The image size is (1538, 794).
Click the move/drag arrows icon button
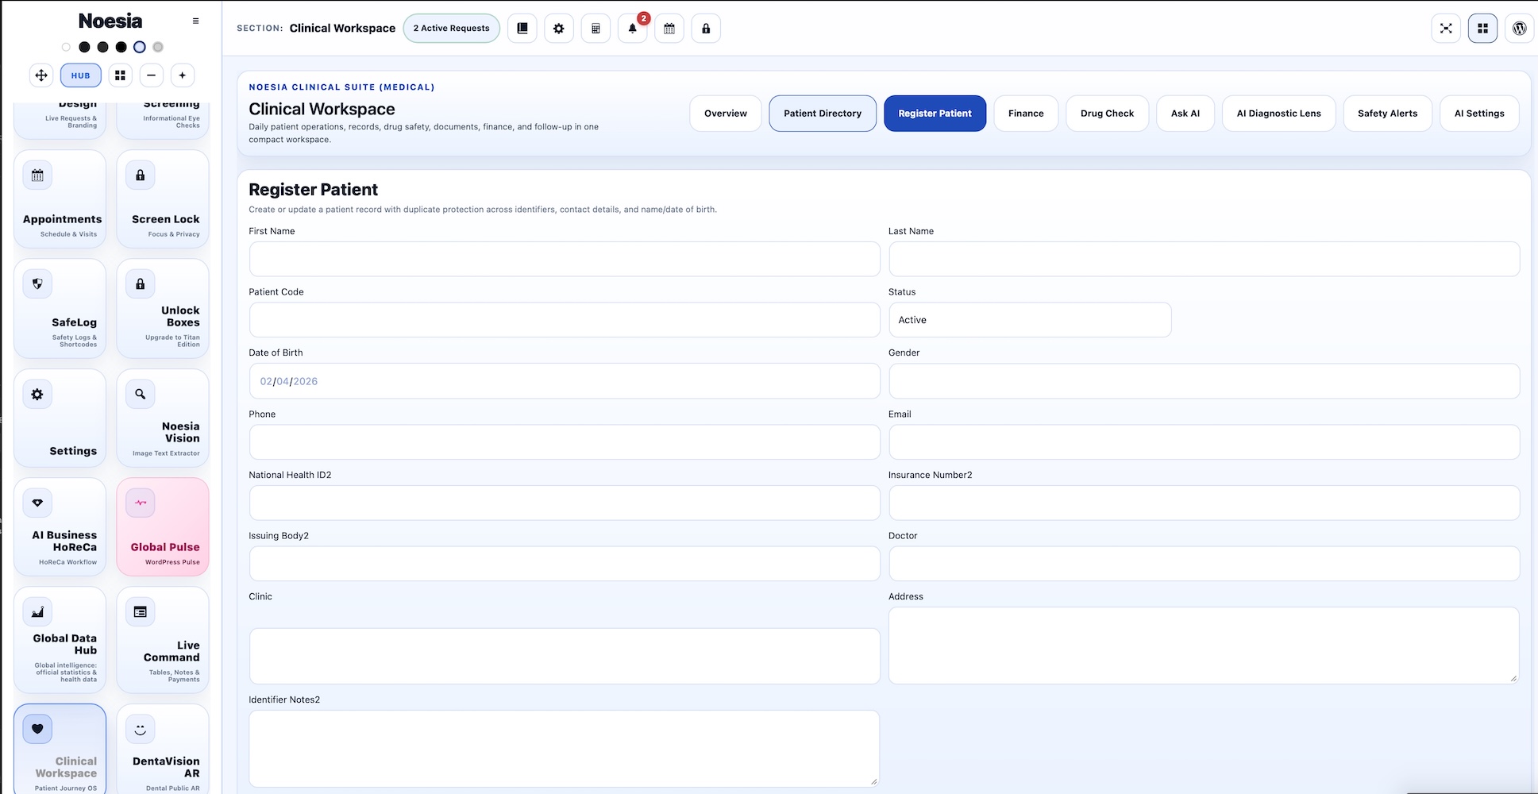click(41, 75)
